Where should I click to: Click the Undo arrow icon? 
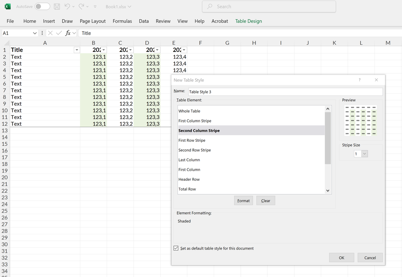pyautogui.click(x=67, y=6)
